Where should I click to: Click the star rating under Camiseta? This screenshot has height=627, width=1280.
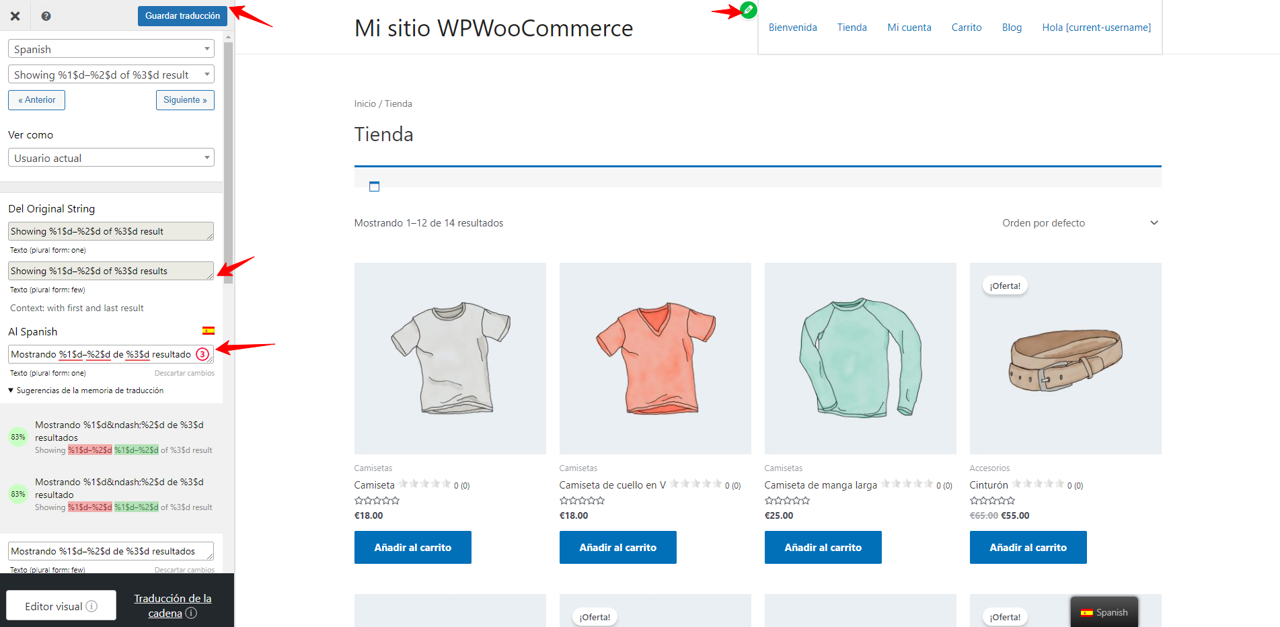pos(377,501)
